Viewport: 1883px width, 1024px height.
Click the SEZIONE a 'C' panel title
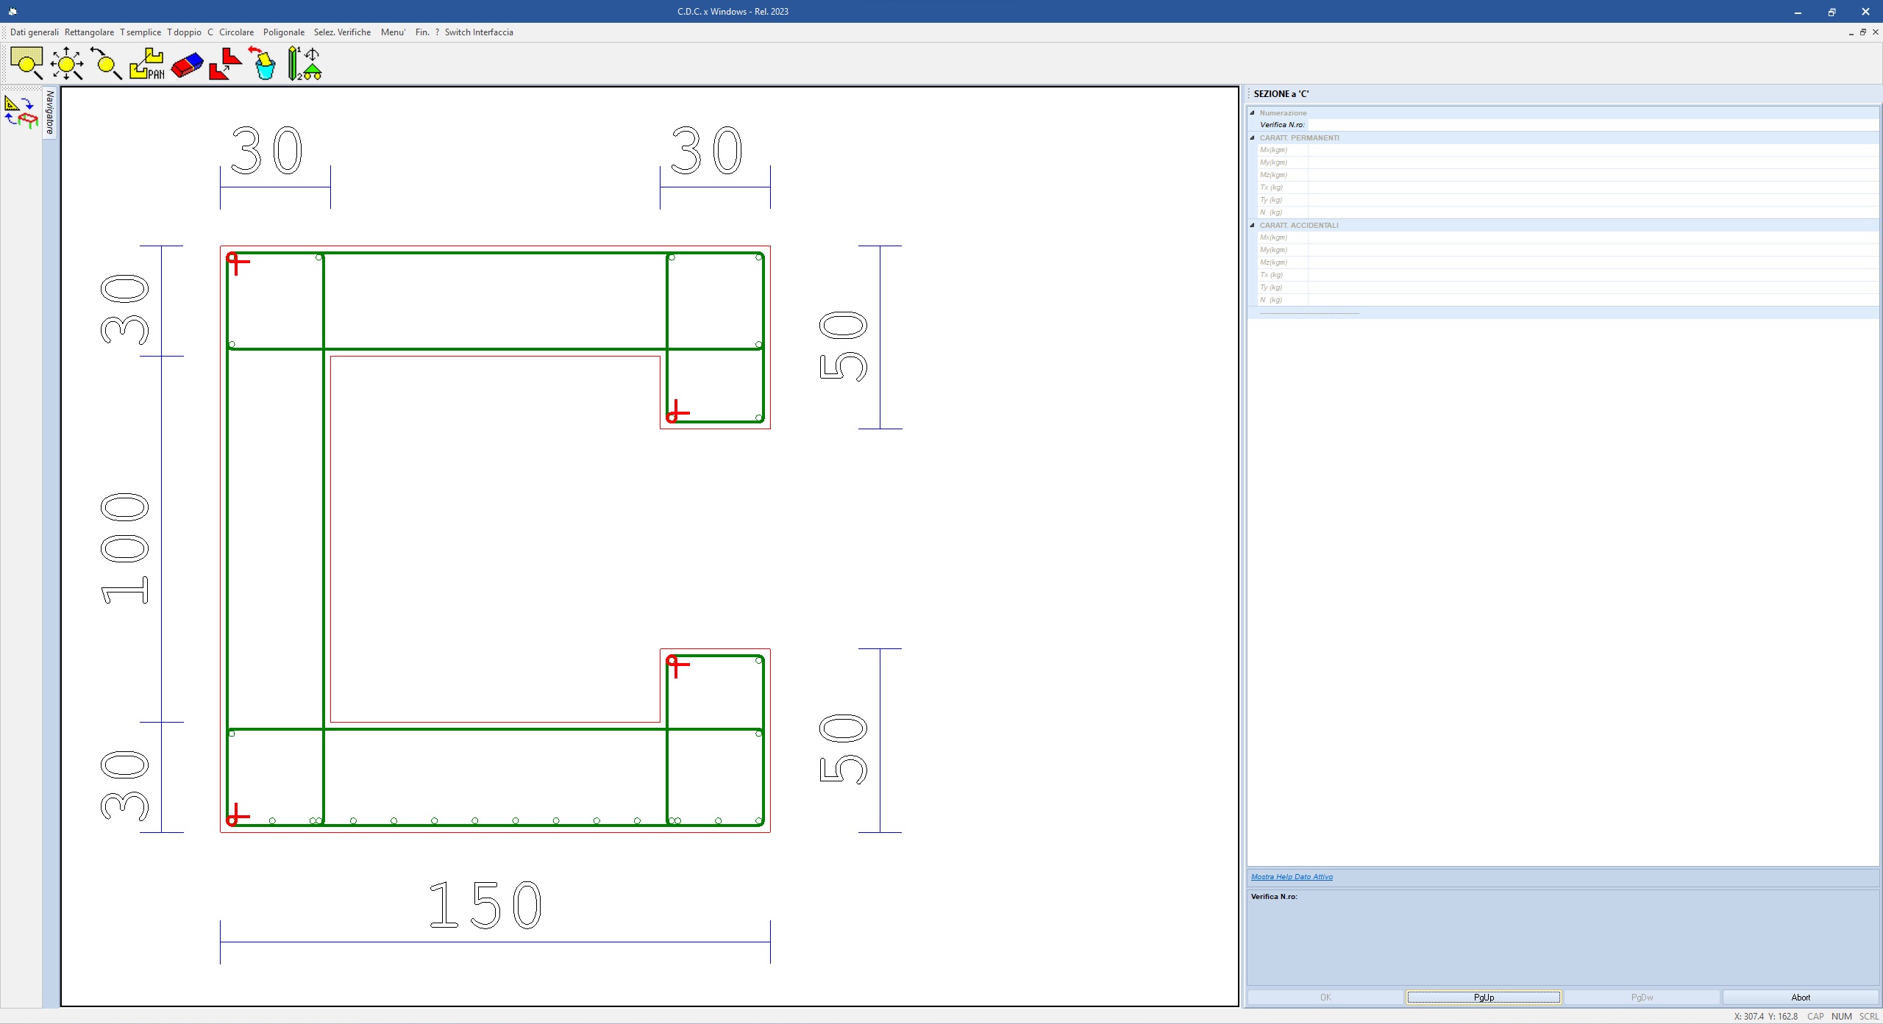coord(1281,94)
